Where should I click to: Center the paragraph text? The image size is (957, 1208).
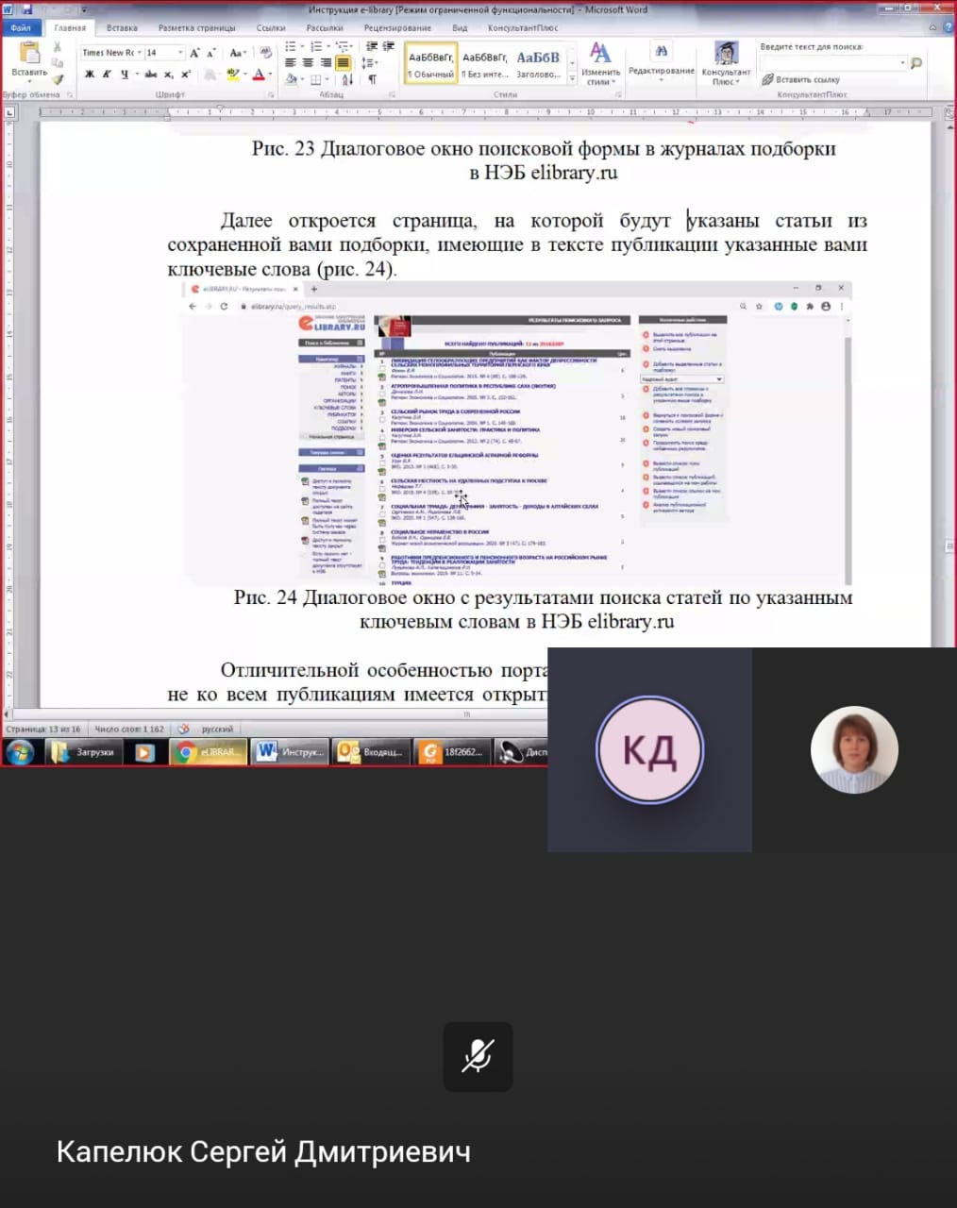[x=308, y=63]
